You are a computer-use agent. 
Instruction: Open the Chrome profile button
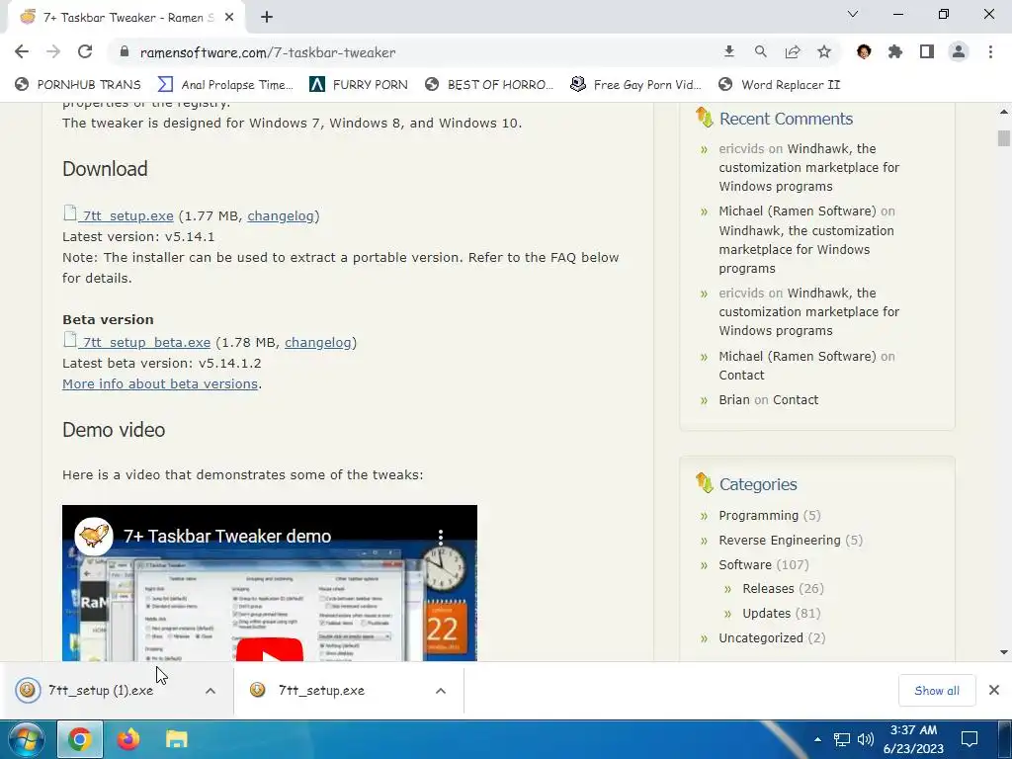click(959, 51)
